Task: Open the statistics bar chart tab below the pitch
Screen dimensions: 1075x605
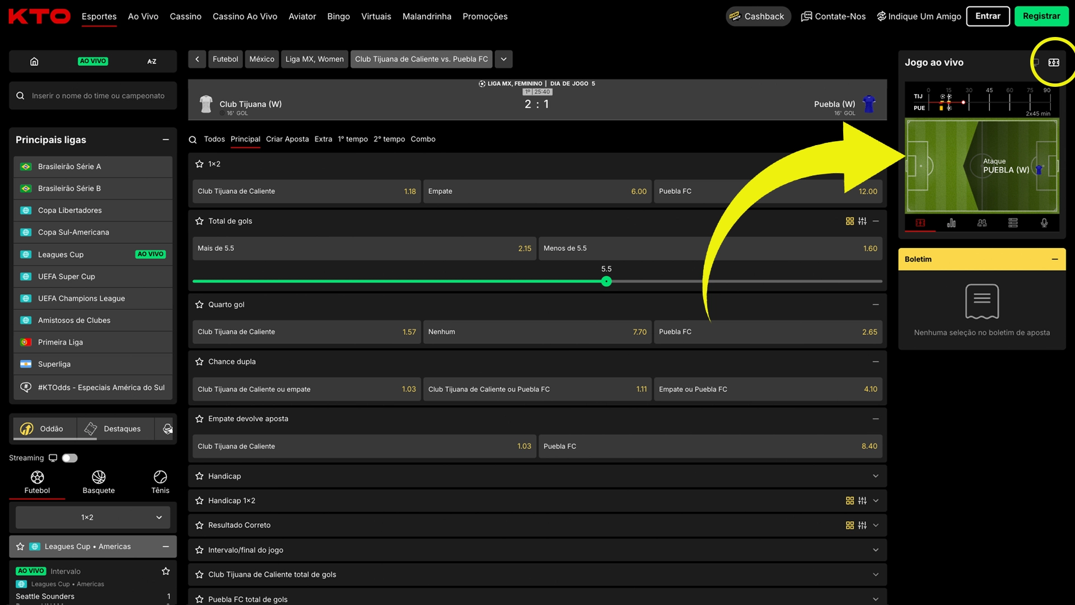Action: pyautogui.click(x=951, y=223)
